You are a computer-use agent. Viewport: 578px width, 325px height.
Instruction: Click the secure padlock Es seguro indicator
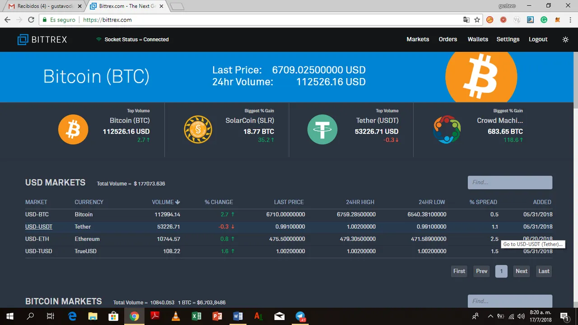tap(58, 20)
